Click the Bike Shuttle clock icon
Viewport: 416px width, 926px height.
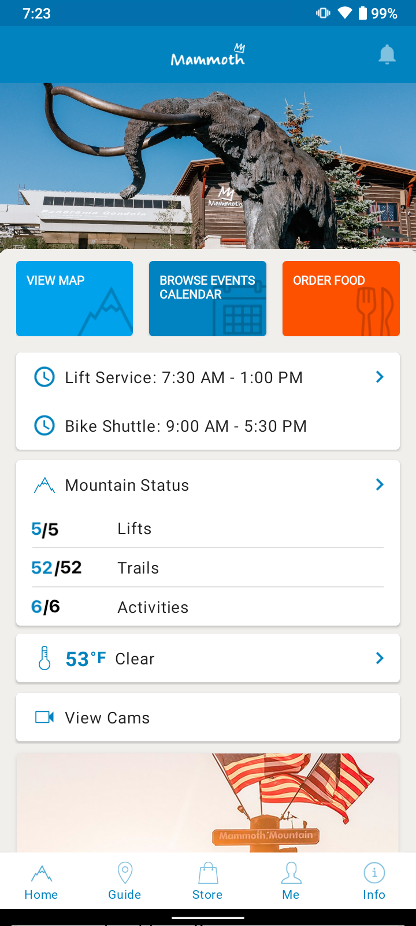click(44, 426)
